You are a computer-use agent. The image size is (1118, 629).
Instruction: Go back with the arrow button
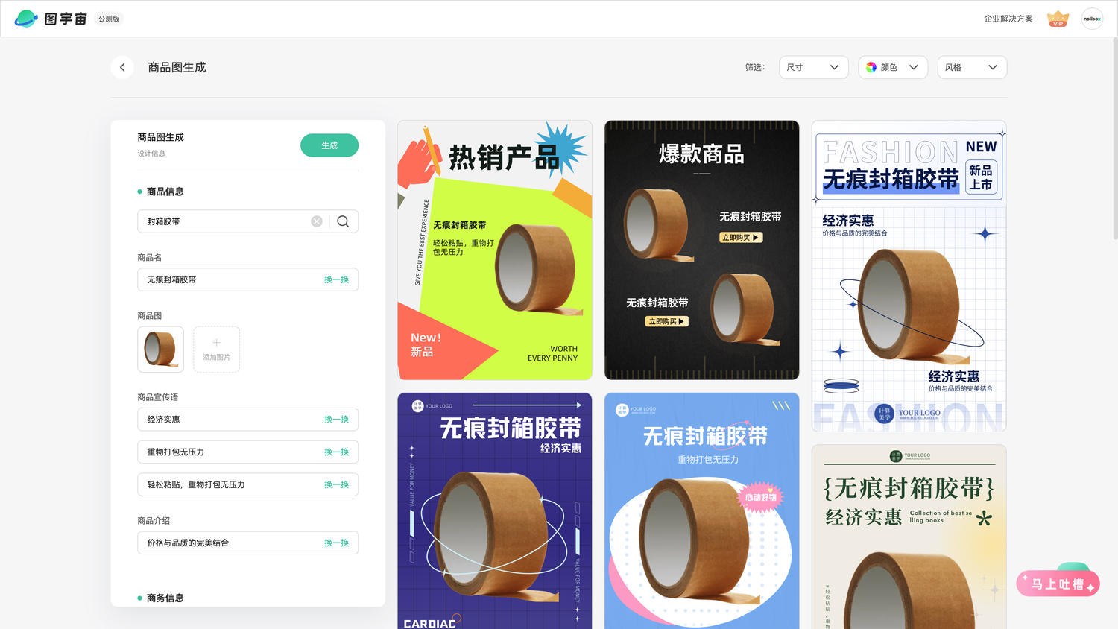point(122,67)
